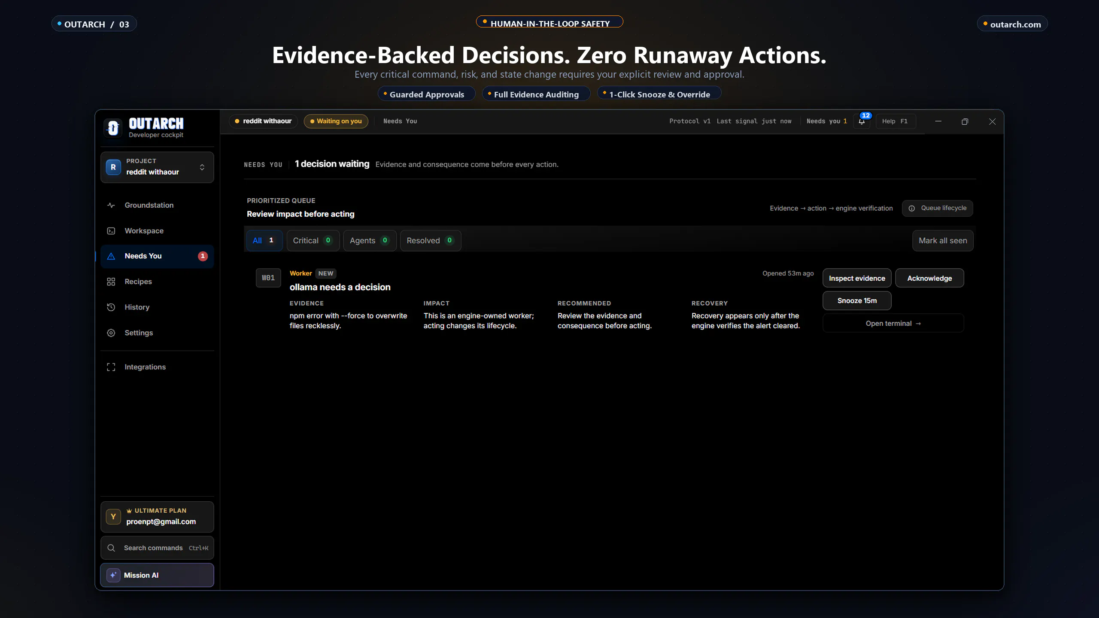Click the Waiting on you status pill
Screen dimensions: 1099x618
pos(336,121)
